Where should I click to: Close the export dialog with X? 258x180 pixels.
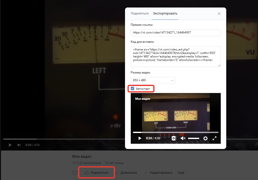tap(219, 14)
